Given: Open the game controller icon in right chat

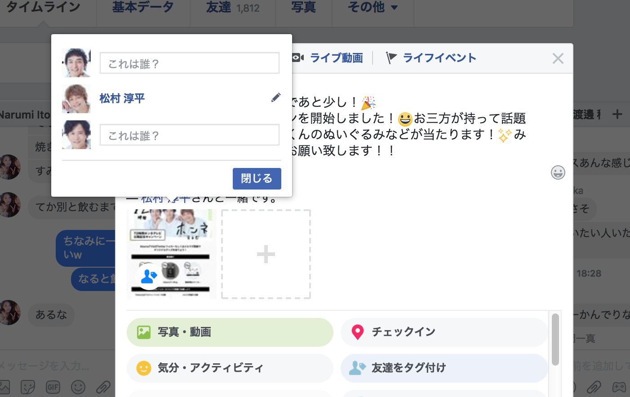Looking at the screenshot, I should [x=619, y=387].
